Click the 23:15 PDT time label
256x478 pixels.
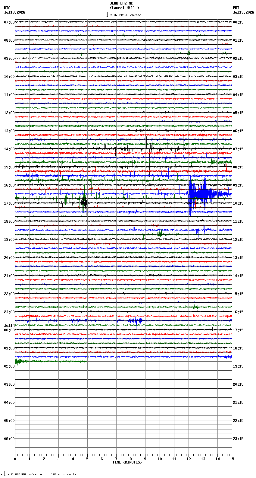coord(238,439)
